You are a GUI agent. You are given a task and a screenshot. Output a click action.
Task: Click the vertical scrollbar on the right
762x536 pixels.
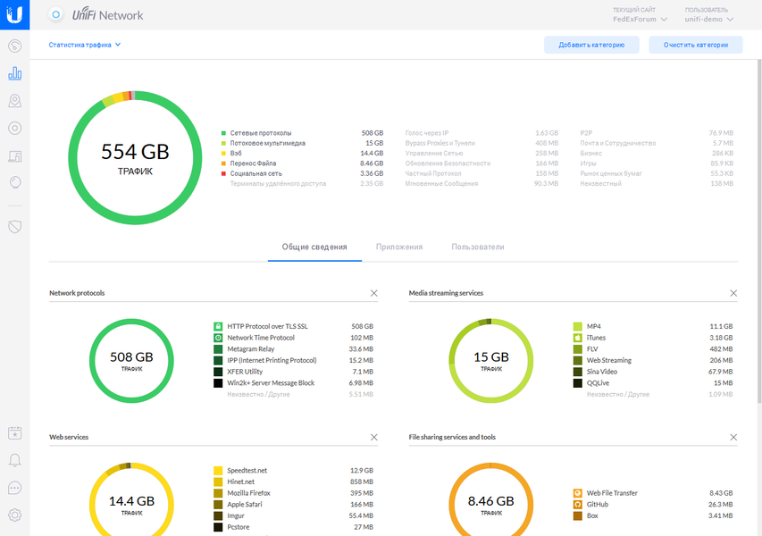[x=759, y=231]
